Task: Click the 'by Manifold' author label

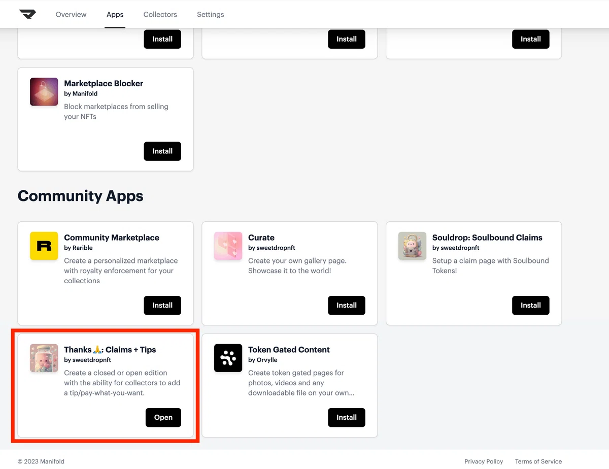Action: [81, 94]
